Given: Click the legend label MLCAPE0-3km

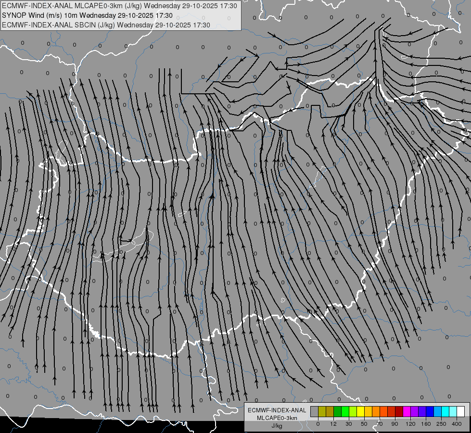Looking at the screenshot, I should 277,418.
